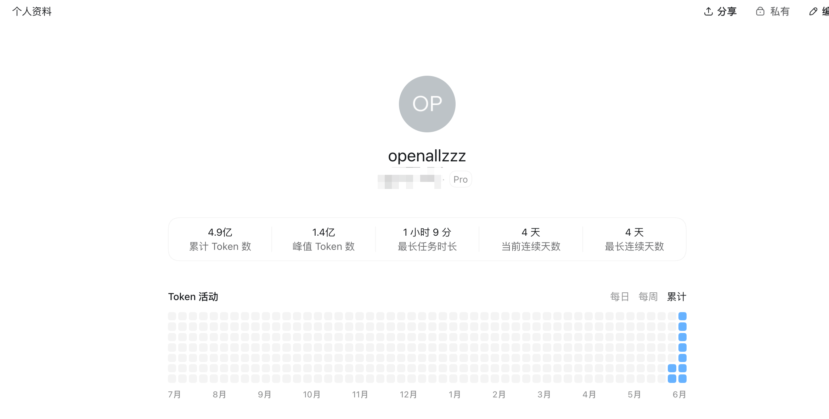Switch Token activity to 每日 view
The image size is (829, 419).
pyautogui.click(x=620, y=297)
